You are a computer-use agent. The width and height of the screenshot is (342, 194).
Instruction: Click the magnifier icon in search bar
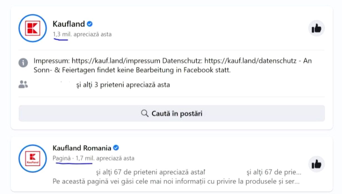[145, 113]
